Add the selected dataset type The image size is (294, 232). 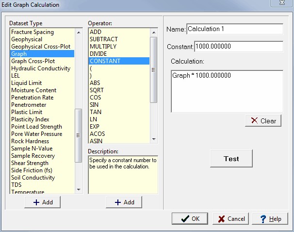[x=42, y=202]
